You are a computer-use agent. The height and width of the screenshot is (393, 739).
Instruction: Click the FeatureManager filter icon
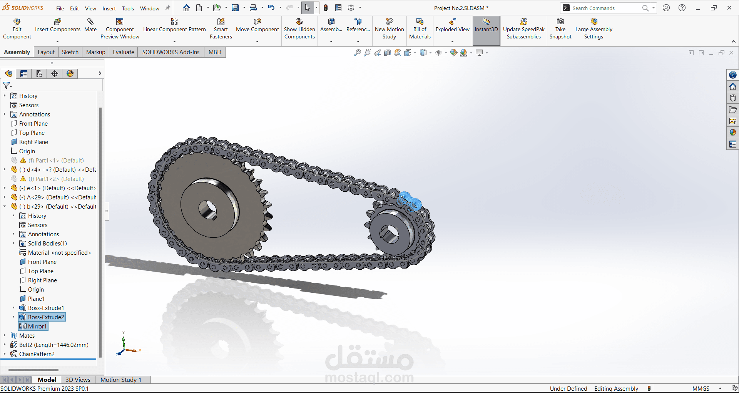click(x=7, y=85)
